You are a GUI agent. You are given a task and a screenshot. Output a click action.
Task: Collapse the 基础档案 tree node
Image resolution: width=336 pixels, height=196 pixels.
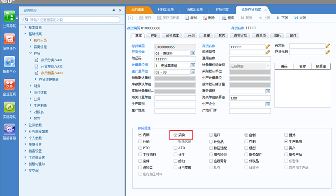pyautogui.click(x=25, y=34)
